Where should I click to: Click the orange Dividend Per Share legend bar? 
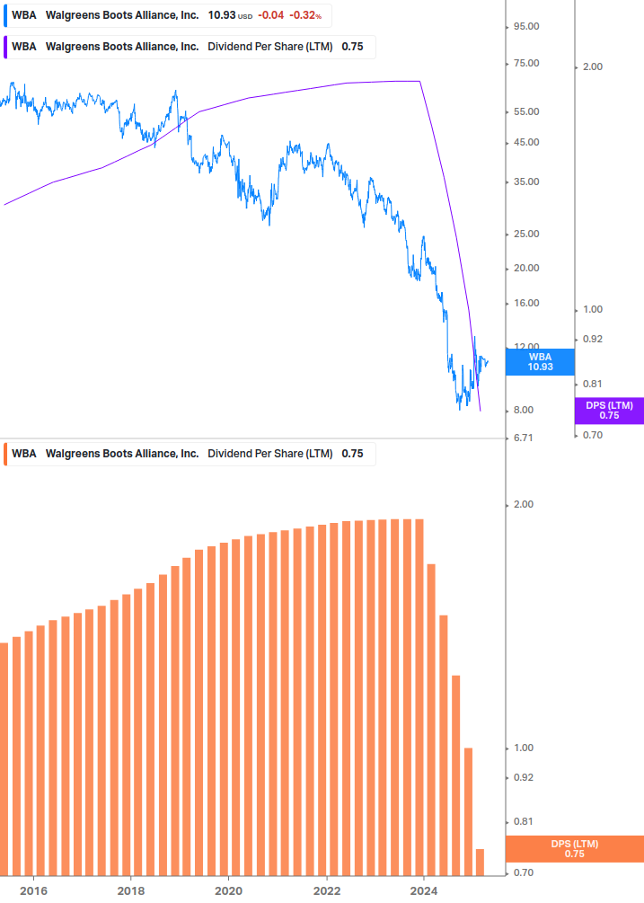coord(5,454)
